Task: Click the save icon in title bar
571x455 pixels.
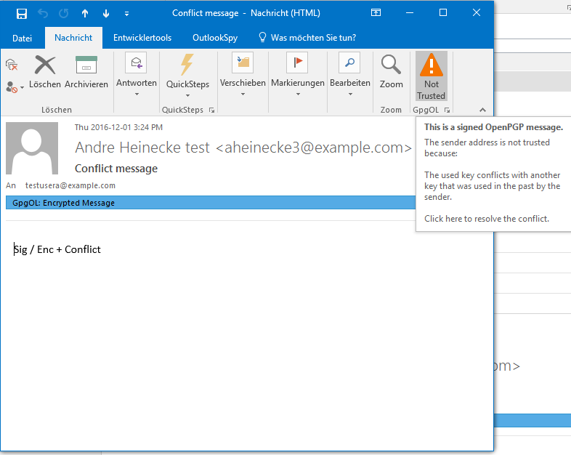Action: click(x=22, y=13)
